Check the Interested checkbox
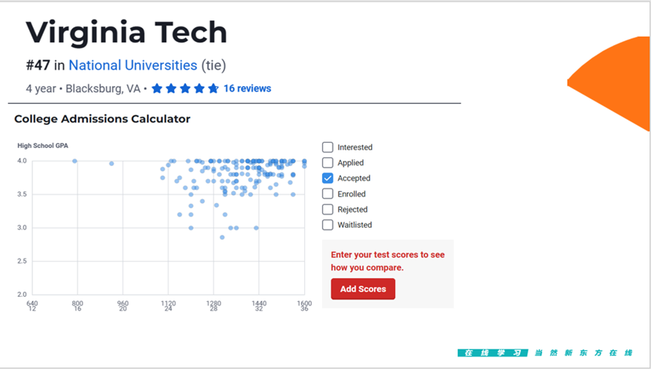Image resolution: width=651 pixels, height=369 pixels. click(327, 147)
